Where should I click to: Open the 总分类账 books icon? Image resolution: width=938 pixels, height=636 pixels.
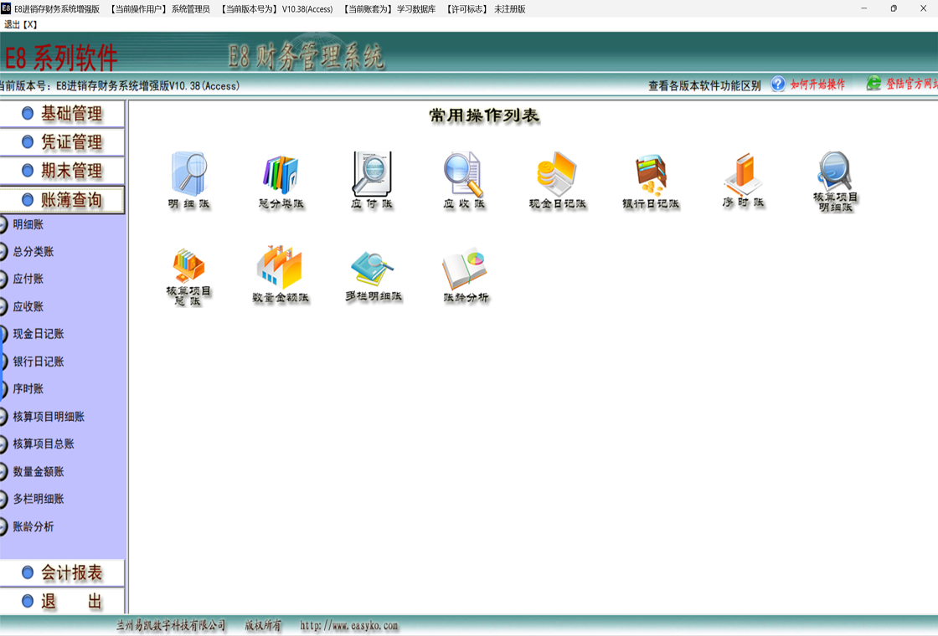coord(281,176)
